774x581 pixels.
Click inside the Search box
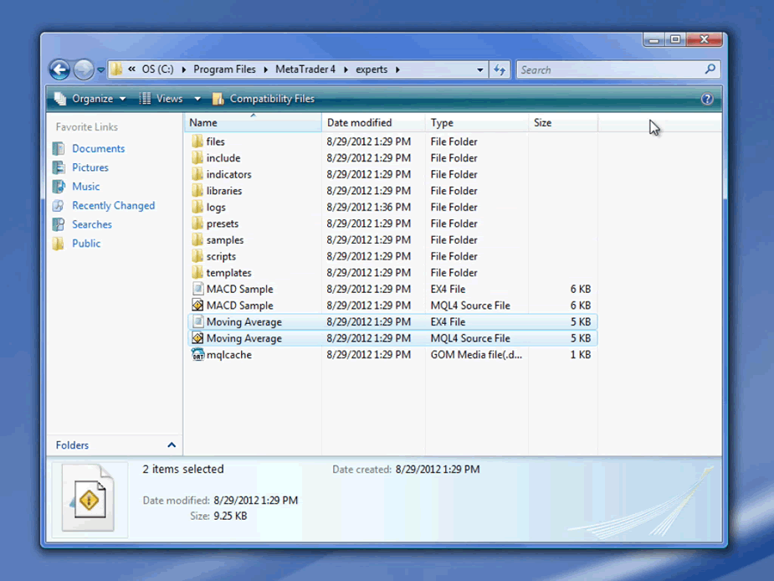pyautogui.click(x=610, y=69)
